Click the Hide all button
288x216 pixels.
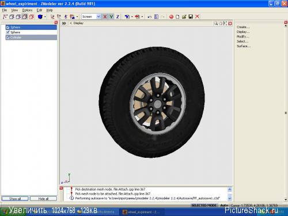[x=43, y=199]
